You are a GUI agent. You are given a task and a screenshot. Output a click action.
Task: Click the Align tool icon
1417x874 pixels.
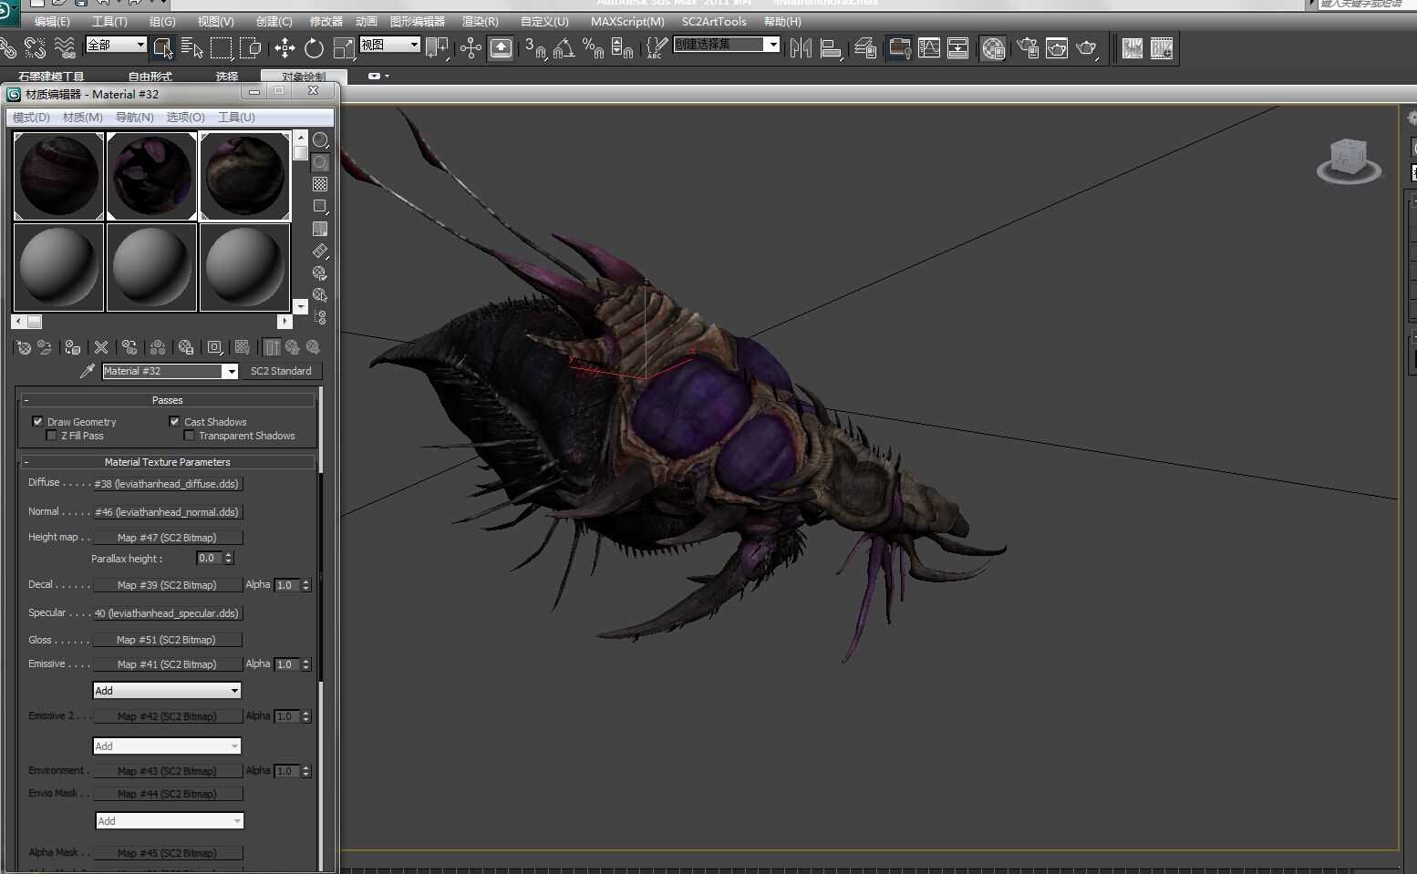click(x=831, y=47)
